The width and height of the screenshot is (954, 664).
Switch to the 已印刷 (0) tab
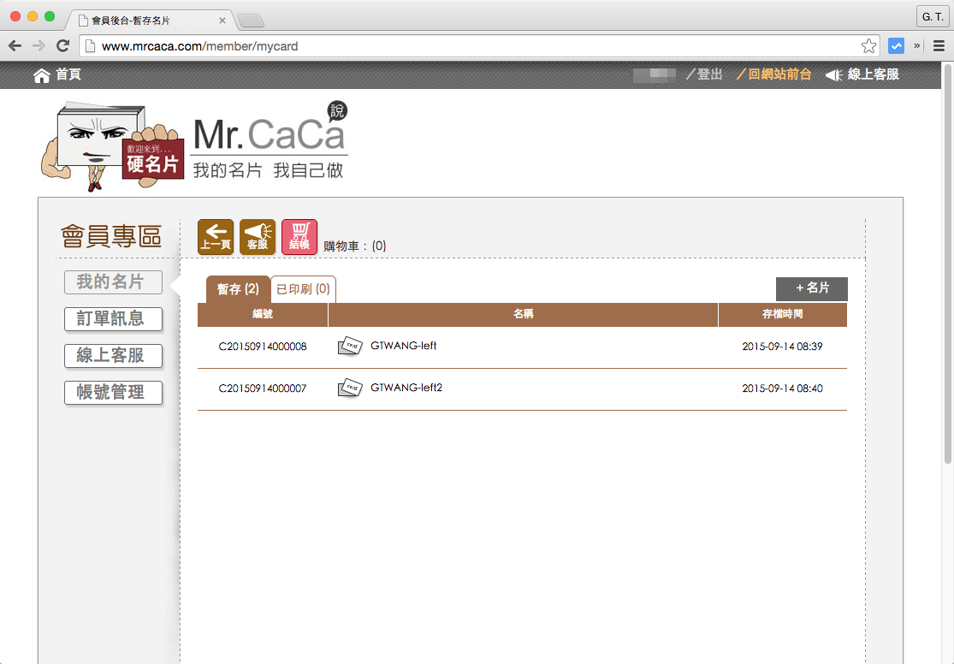[x=303, y=289]
